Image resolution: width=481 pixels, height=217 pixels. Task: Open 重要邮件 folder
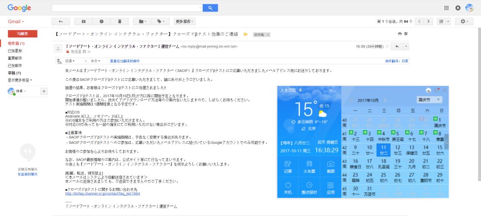click(15, 58)
